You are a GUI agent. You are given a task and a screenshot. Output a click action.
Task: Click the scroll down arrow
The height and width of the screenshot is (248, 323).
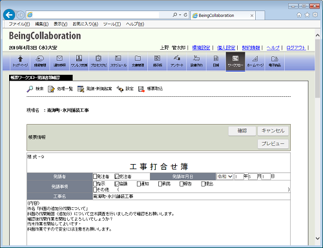coord(318,238)
